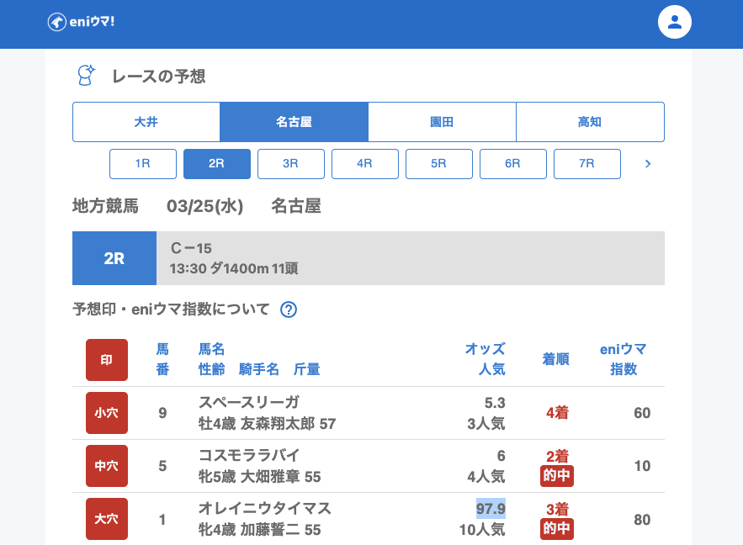Click the race prediction mascot icon
This screenshot has height=545, width=743.
point(86,76)
